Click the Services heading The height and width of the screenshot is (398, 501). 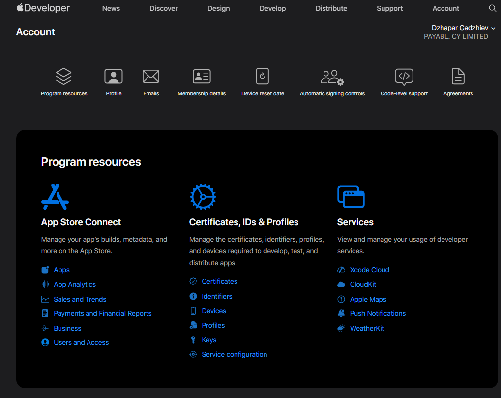[x=355, y=222]
